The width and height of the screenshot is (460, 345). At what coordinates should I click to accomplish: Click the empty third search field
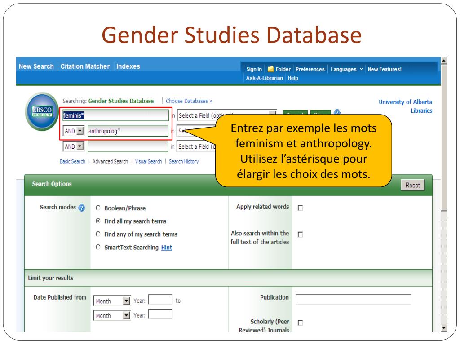pyautogui.click(x=128, y=146)
